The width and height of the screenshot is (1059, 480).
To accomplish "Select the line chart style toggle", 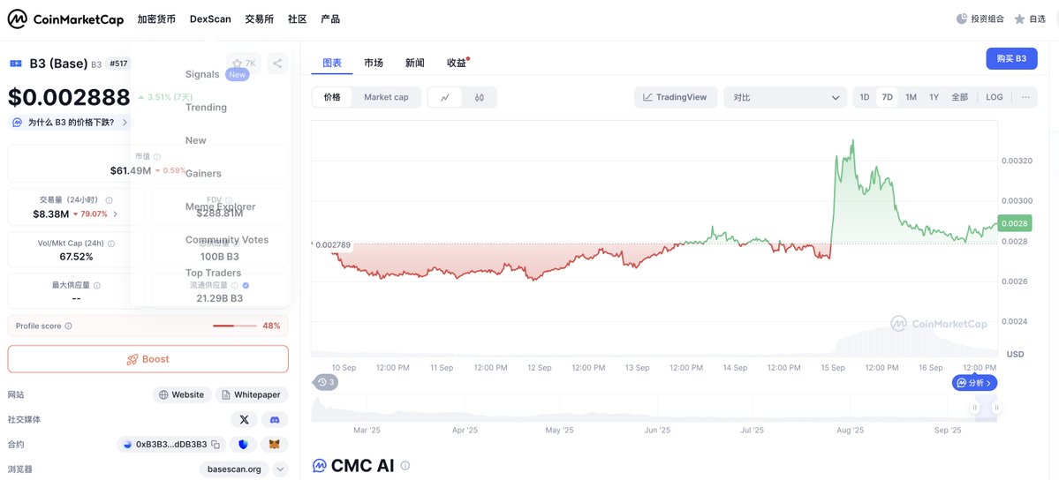I will point(445,97).
